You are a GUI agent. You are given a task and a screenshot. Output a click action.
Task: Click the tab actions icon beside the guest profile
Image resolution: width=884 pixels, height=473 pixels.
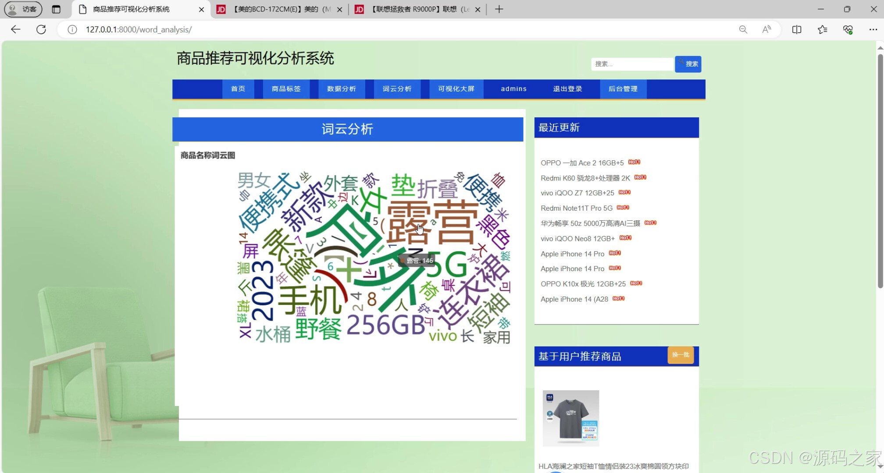[x=56, y=9]
